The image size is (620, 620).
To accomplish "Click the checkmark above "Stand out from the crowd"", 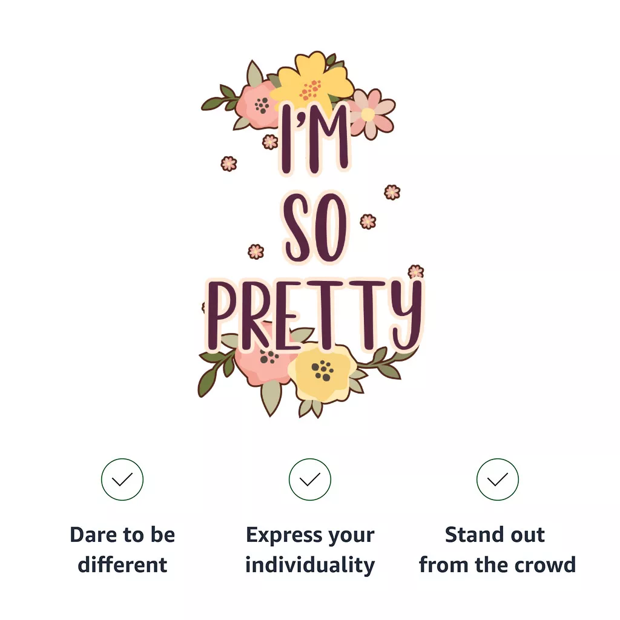I will coord(498,480).
